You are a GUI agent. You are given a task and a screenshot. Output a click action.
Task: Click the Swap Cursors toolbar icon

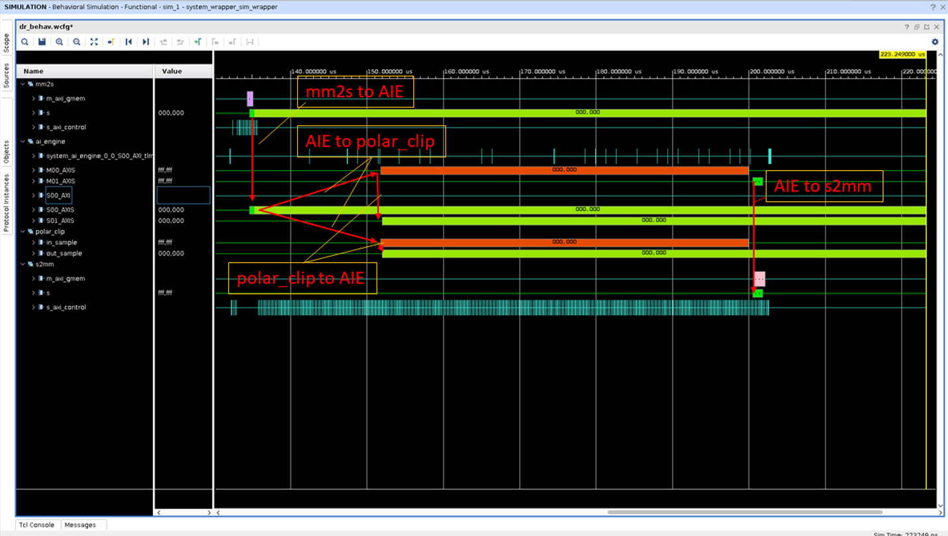coord(250,42)
